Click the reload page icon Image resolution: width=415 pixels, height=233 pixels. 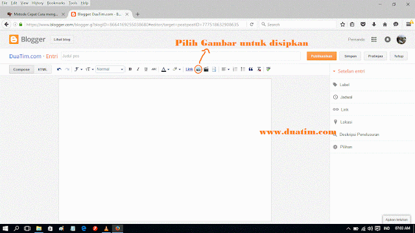tap(252, 25)
